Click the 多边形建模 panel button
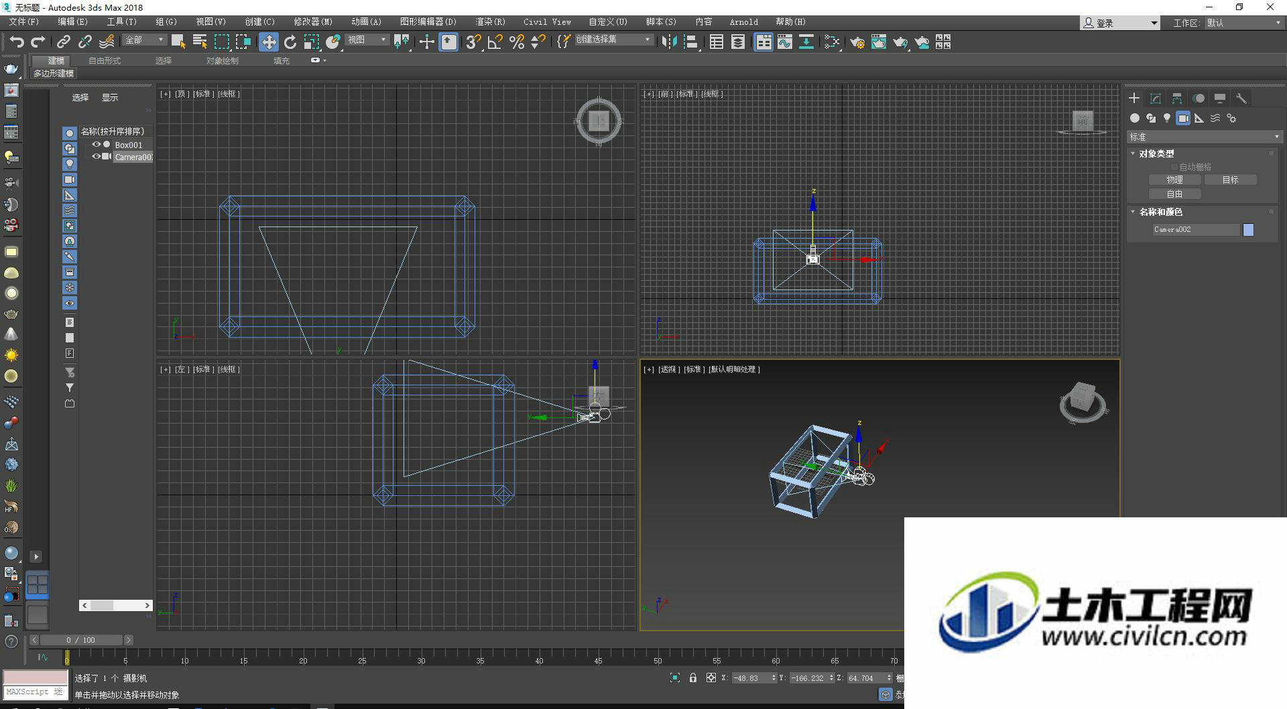The height and width of the screenshot is (709, 1287). [54, 74]
